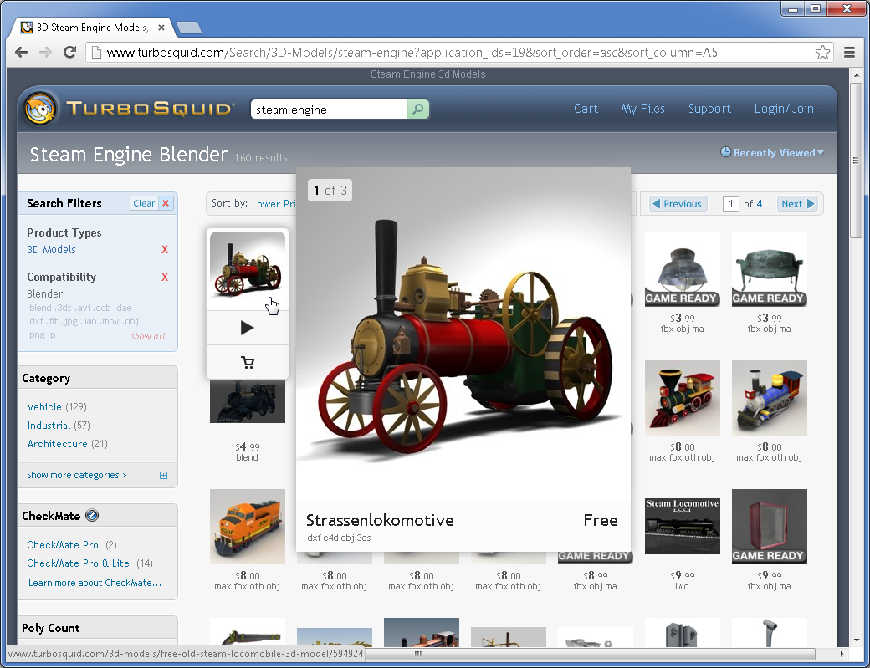Open Login/Join

pyautogui.click(x=784, y=109)
